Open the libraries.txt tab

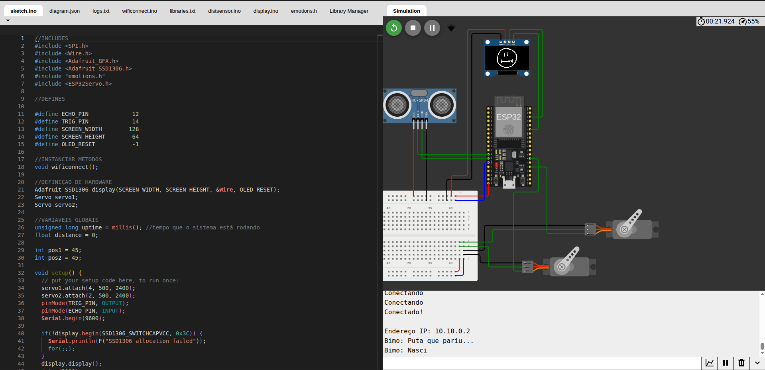183,11
